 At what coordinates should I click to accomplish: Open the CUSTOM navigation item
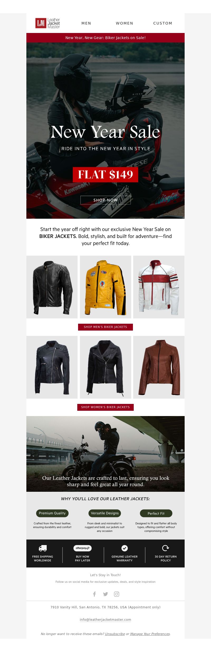coord(163,23)
